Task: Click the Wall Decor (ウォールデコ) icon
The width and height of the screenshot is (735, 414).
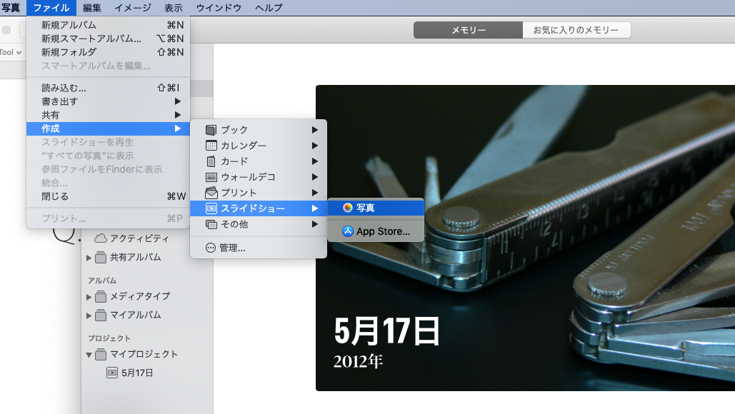Action: (x=211, y=177)
